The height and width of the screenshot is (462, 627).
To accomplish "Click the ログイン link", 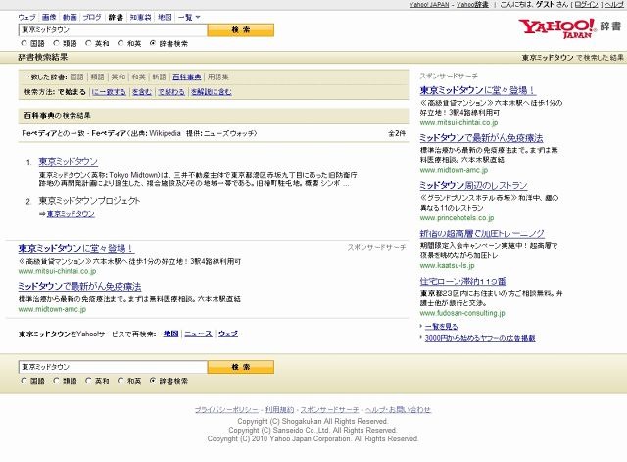I will point(586,4).
